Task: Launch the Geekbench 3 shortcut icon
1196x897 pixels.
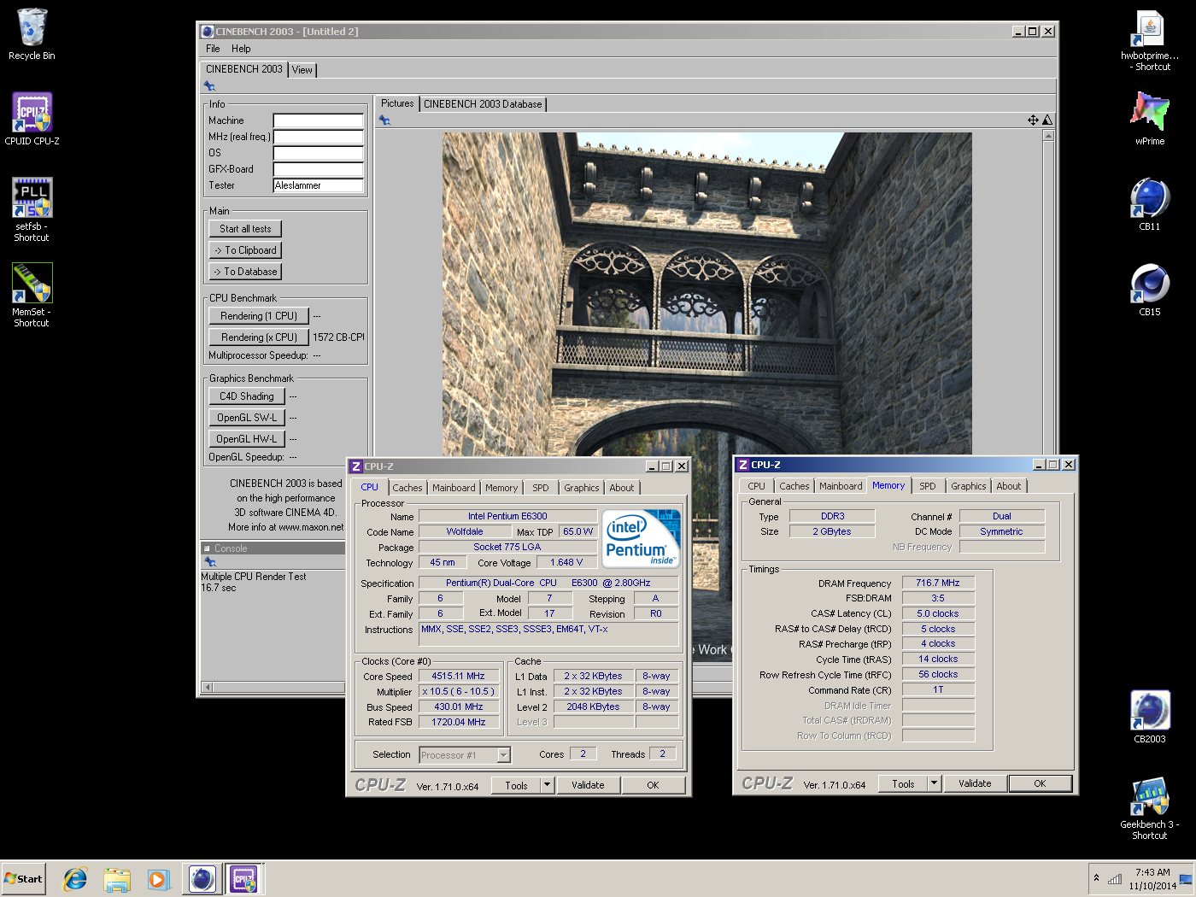Action: (1150, 808)
